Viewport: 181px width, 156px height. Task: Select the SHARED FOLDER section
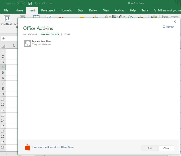click(x=50, y=34)
